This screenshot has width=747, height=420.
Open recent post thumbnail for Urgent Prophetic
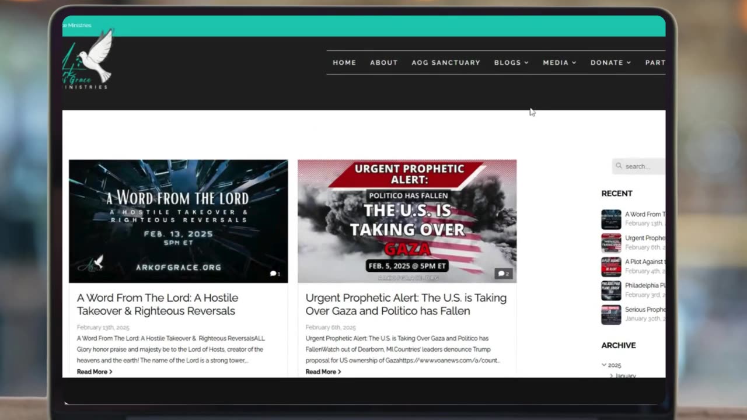[611, 243]
